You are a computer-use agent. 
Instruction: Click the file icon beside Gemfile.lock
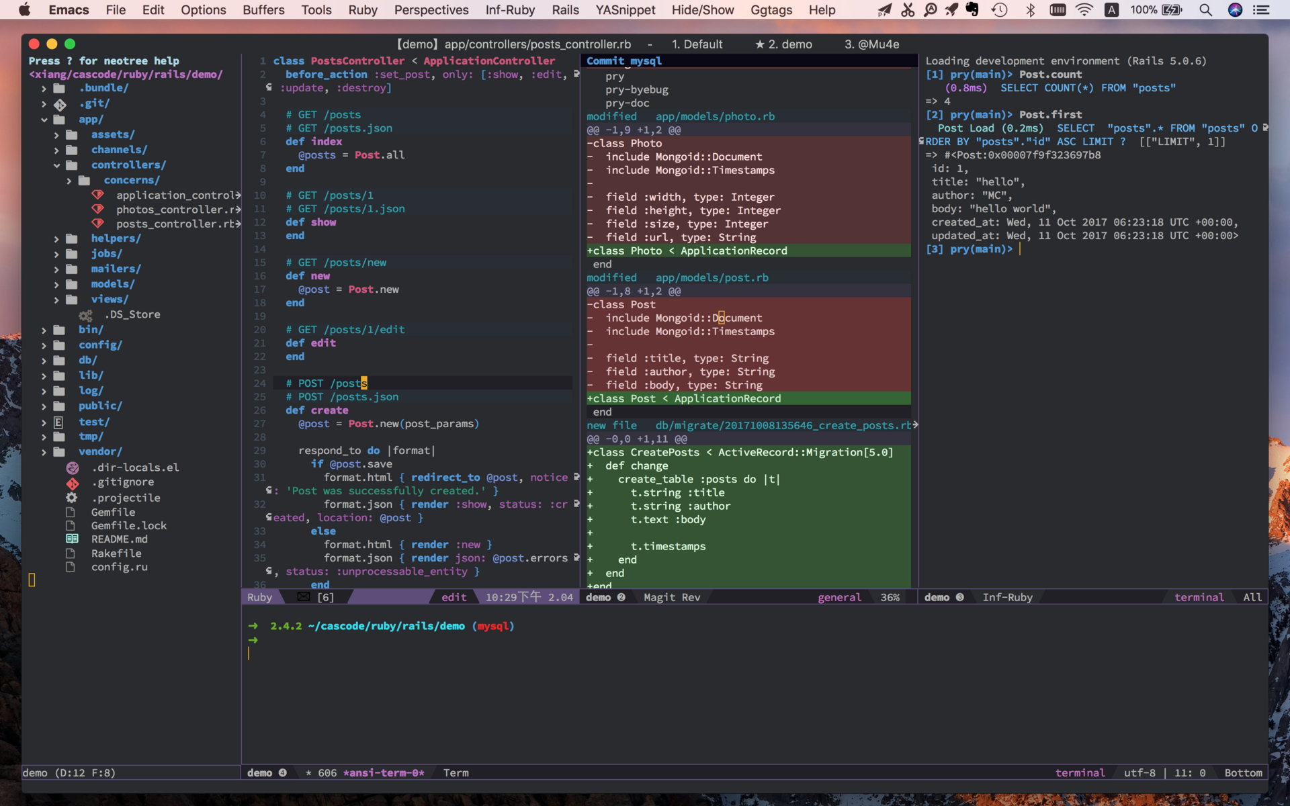(x=70, y=525)
